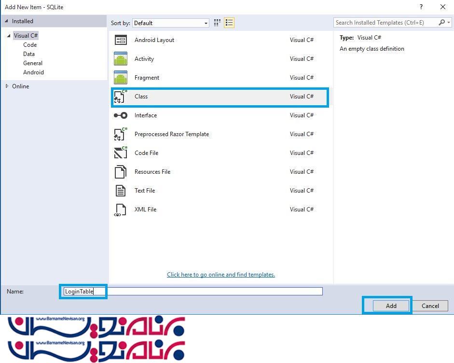Pick the Fragment template icon
Image resolution: width=454 pixels, height=363 pixels.
[121, 78]
